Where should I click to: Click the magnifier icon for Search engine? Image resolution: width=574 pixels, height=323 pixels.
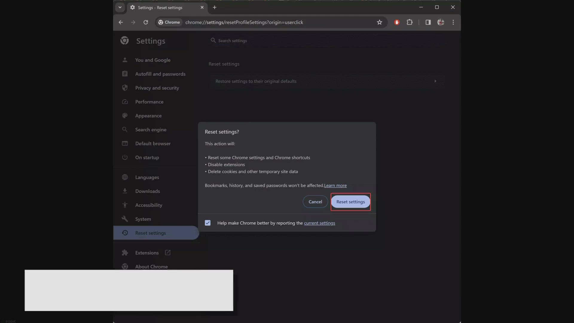[125, 129]
